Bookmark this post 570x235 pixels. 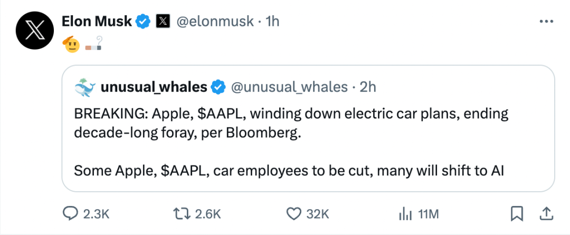click(x=517, y=213)
